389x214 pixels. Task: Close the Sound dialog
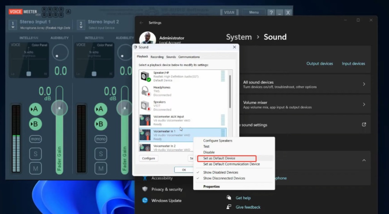(x=234, y=47)
